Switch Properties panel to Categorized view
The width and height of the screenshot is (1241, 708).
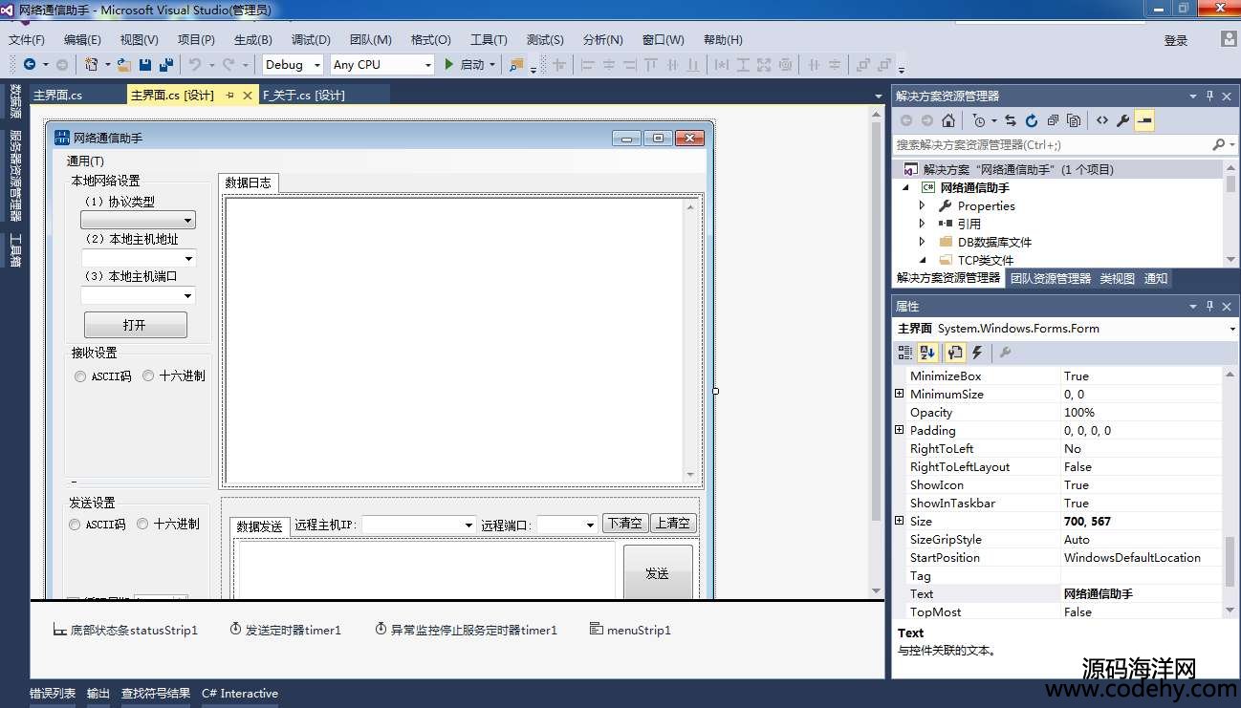pos(904,353)
